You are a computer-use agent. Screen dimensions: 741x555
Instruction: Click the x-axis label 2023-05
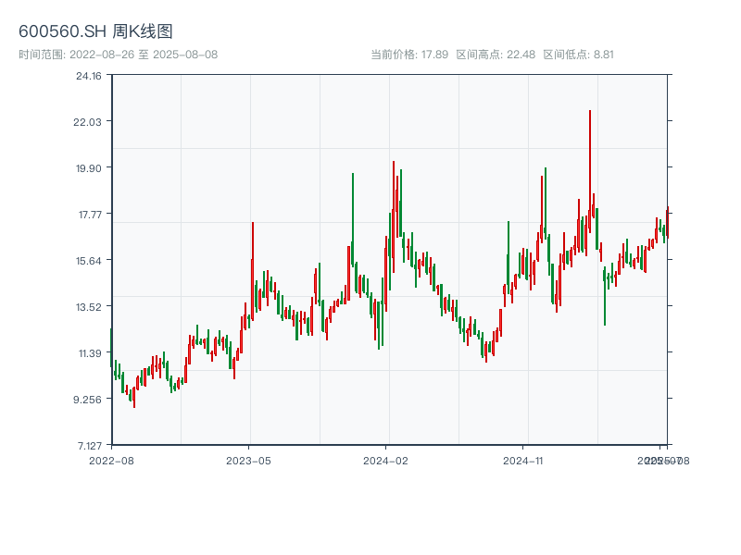click(248, 461)
